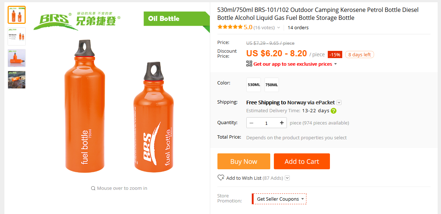Expand the exclusive app prices arrow

pyautogui.click(x=335, y=64)
